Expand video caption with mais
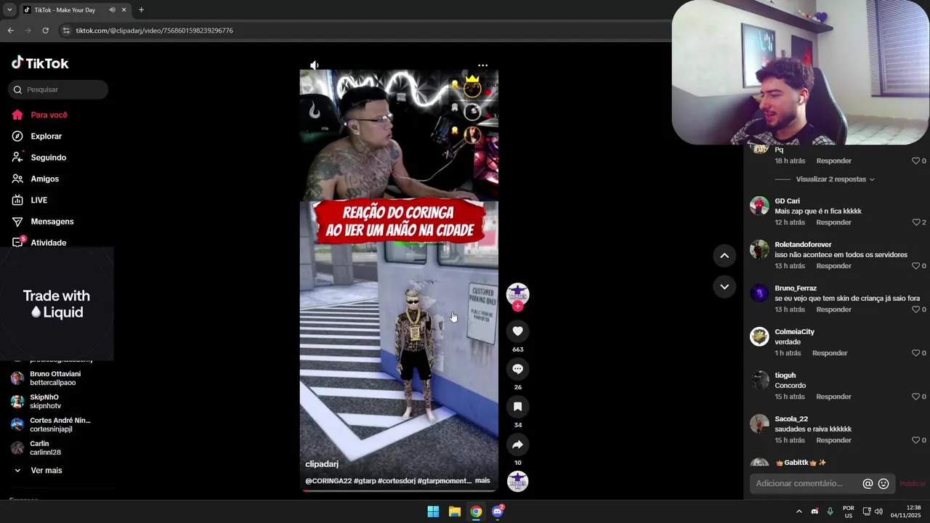Image resolution: width=930 pixels, height=523 pixels. pyautogui.click(x=482, y=481)
